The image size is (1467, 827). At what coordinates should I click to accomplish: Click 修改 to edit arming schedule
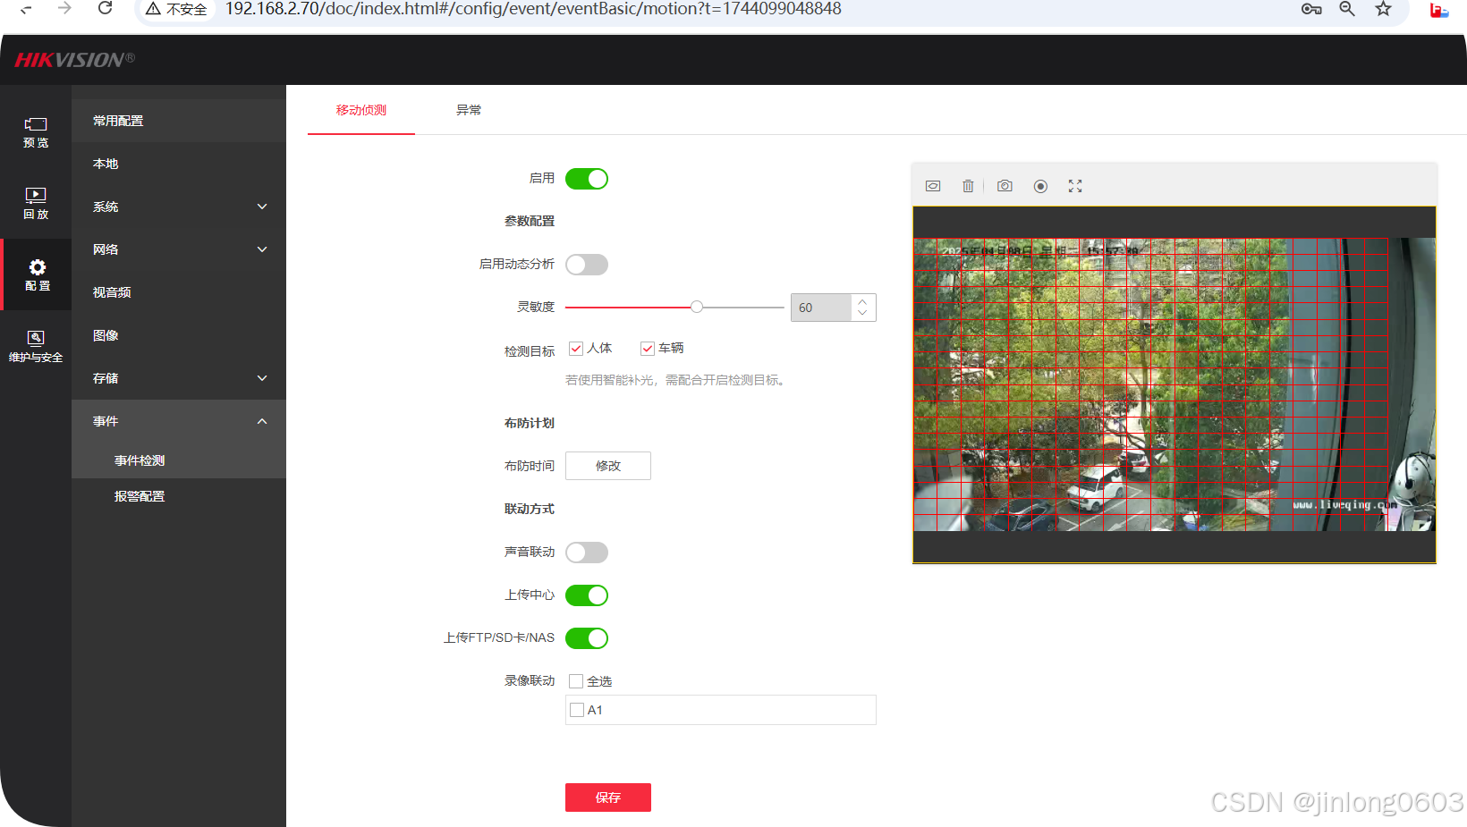click(x=607, y=465)
